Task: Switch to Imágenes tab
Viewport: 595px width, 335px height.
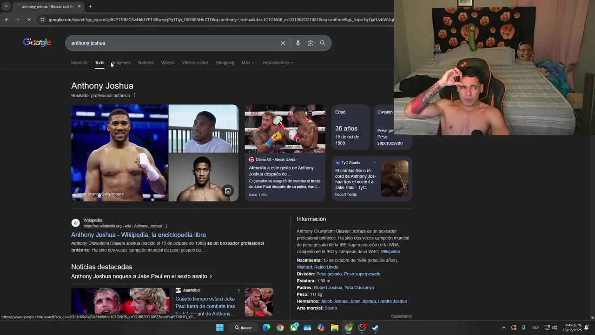Action: pyautogui.click(x=121, y=63)
